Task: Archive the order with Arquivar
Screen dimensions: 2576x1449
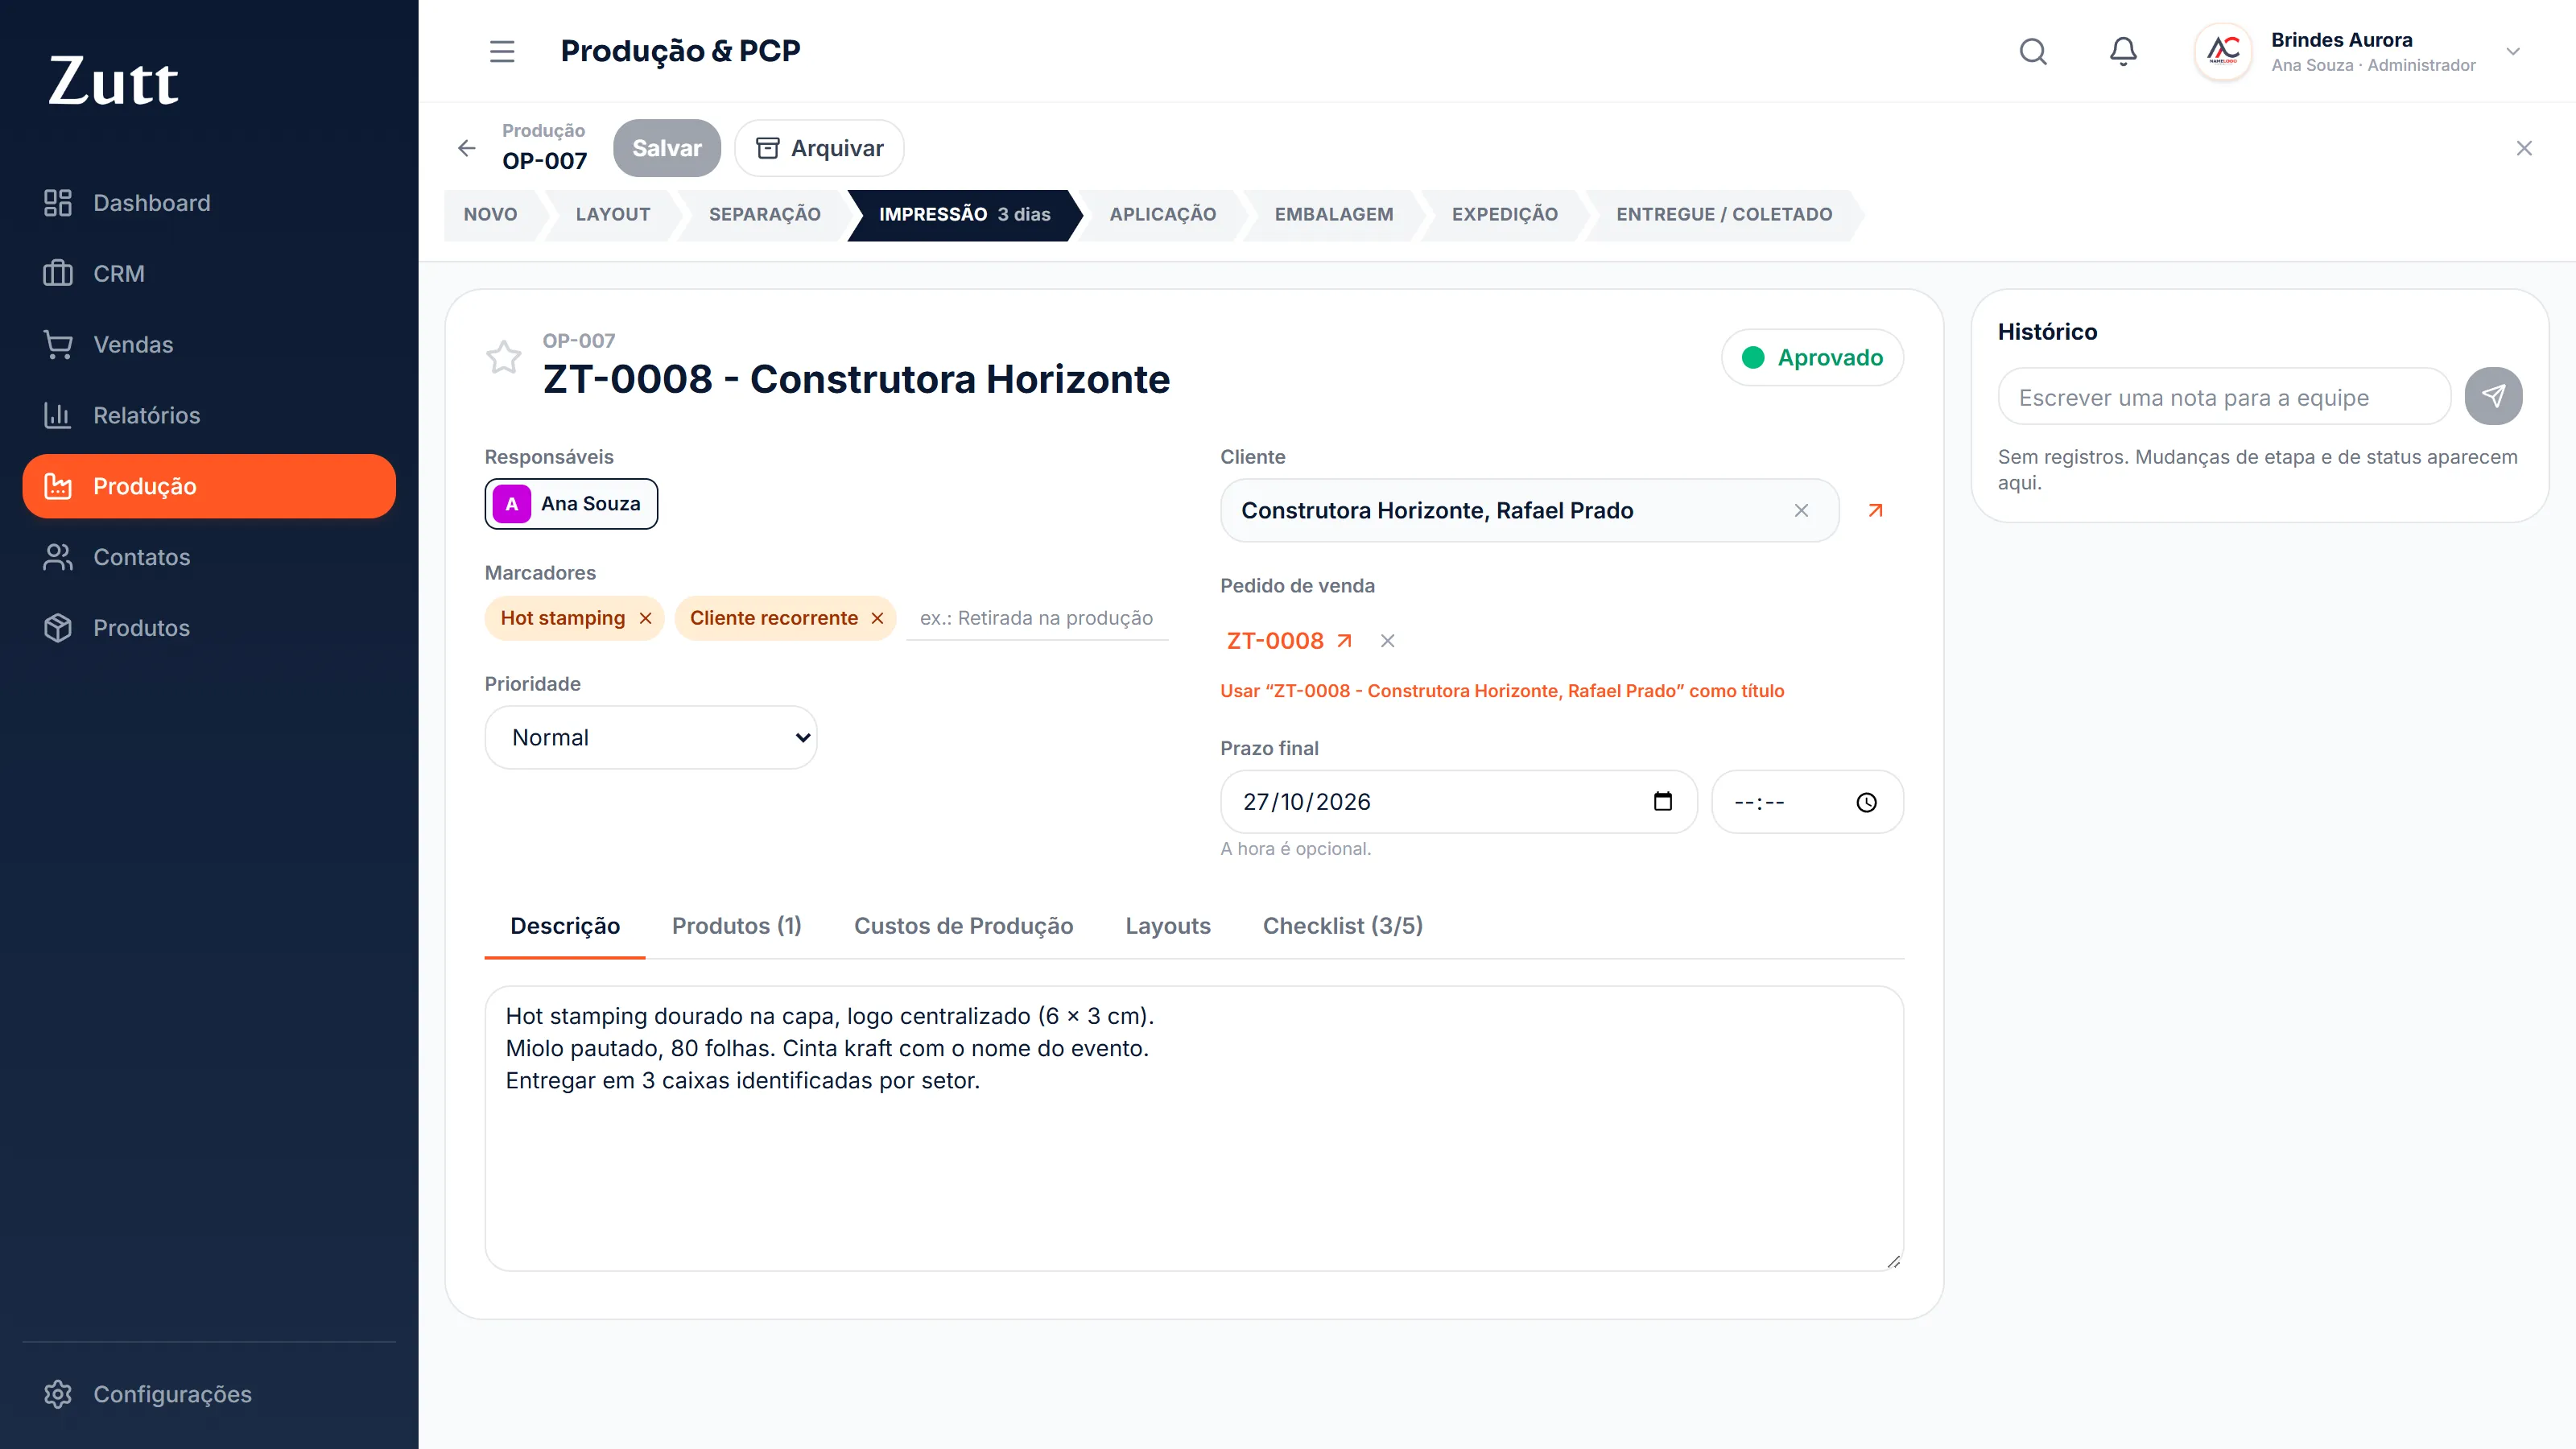Action: (819, 148)
